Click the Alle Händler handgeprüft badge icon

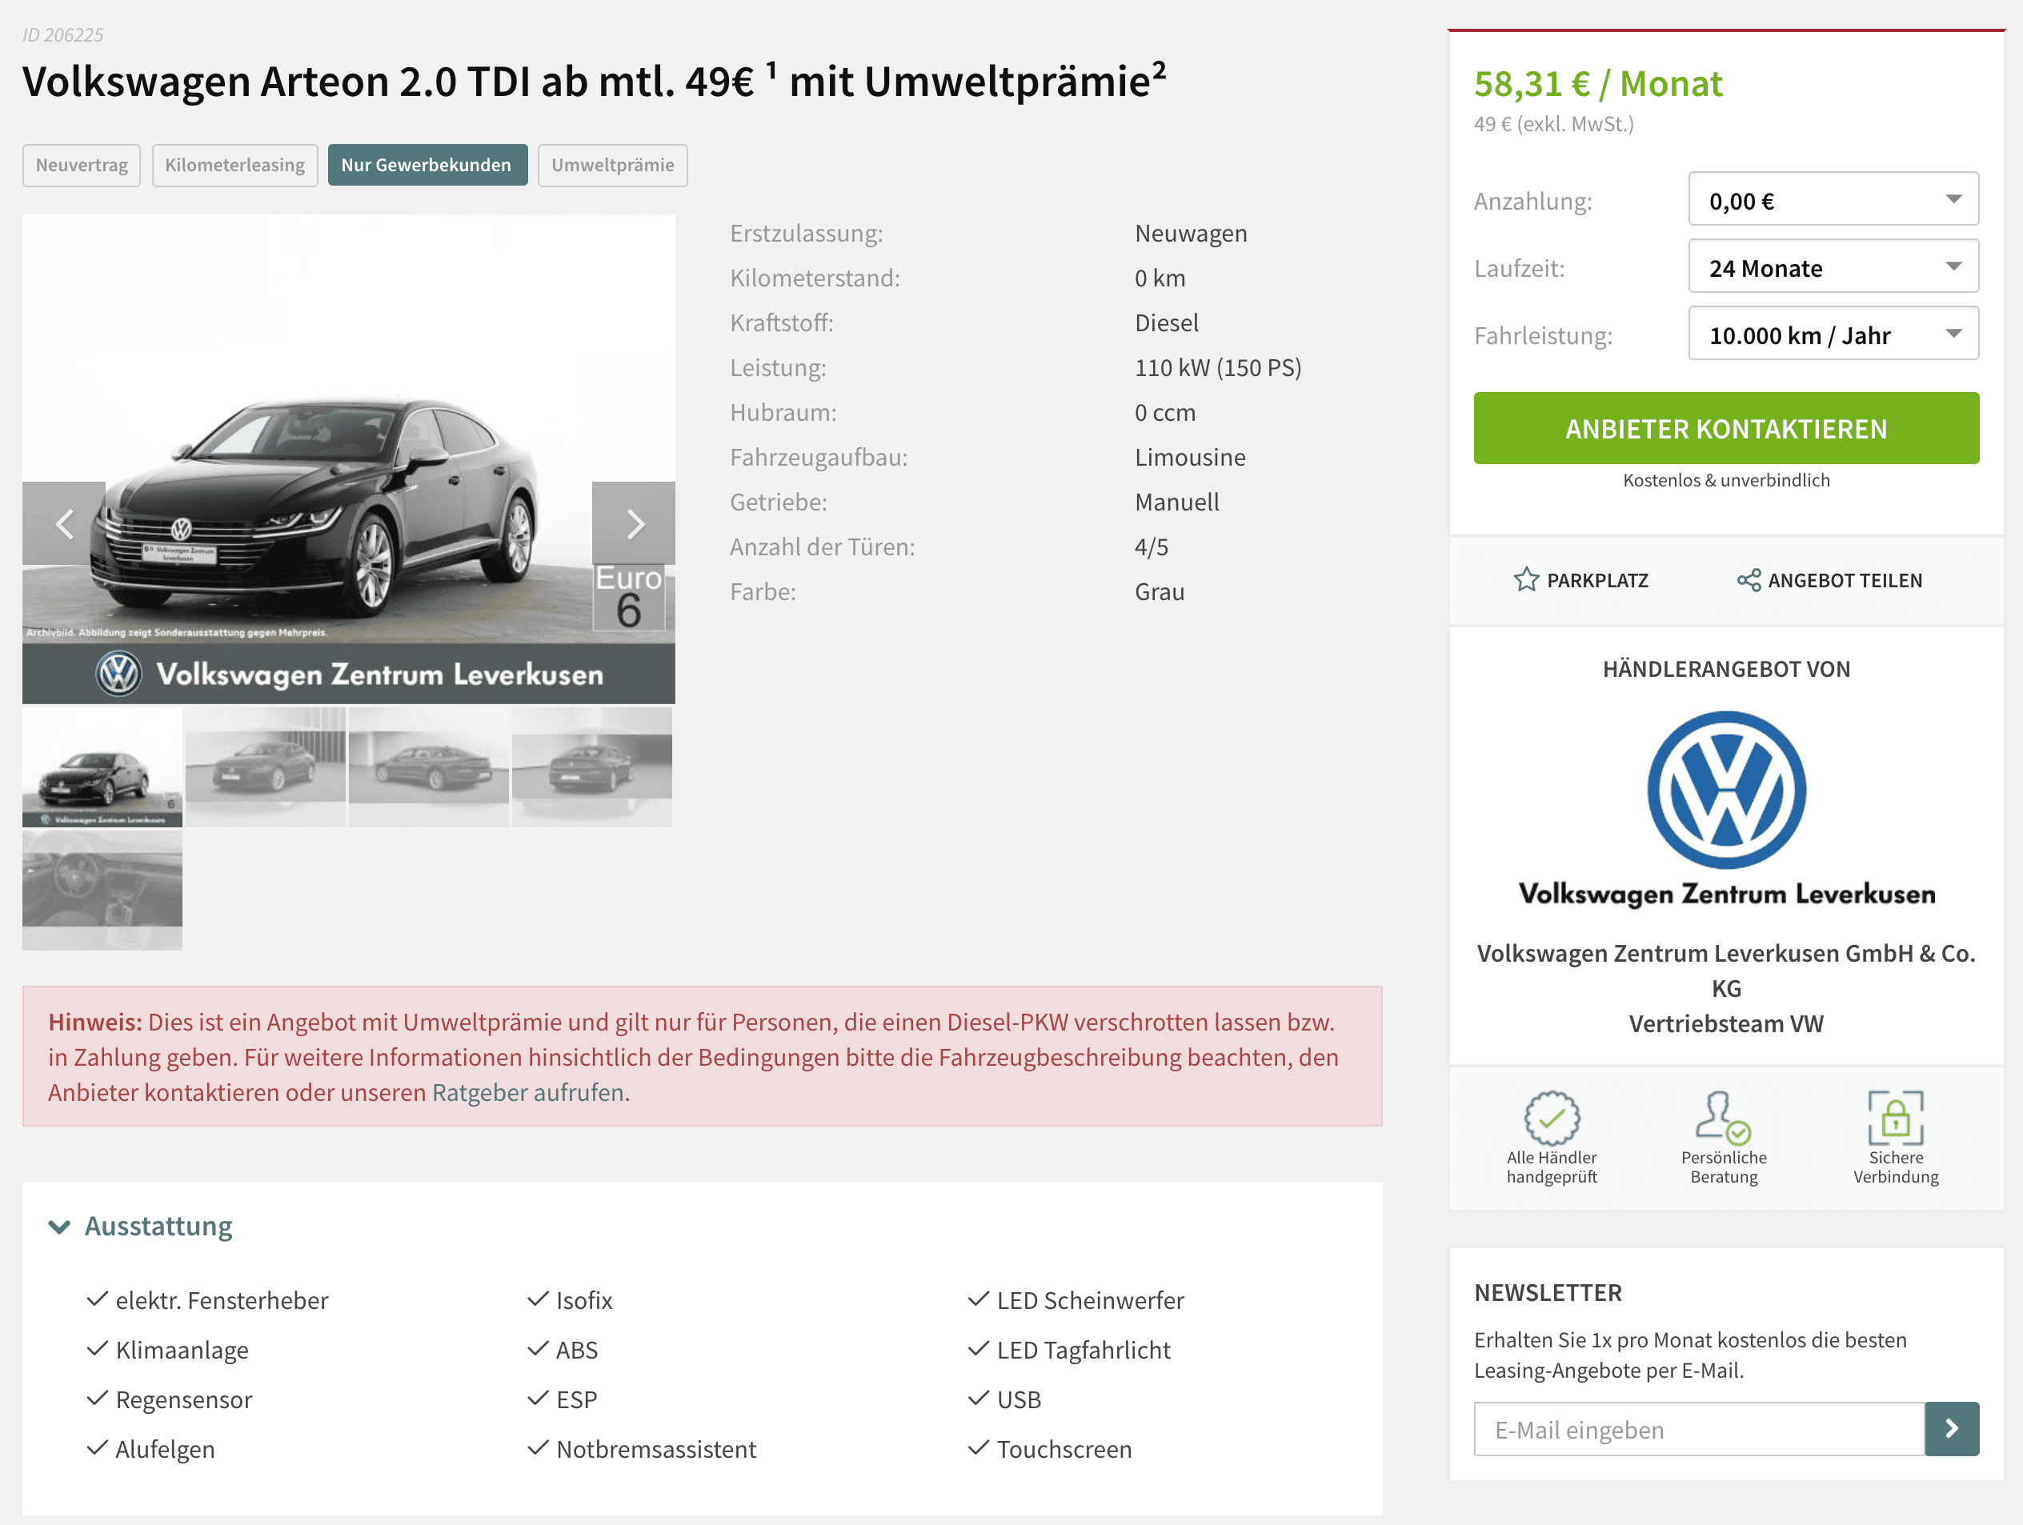pos(1552,1117)
